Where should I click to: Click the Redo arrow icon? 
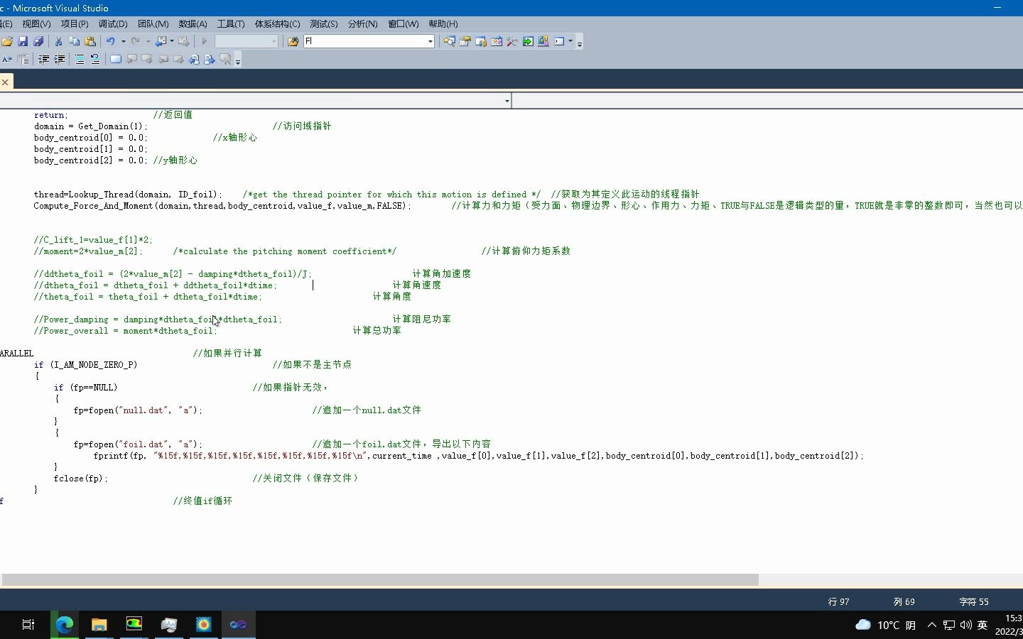pyautogui.click(x=135, y=41)
